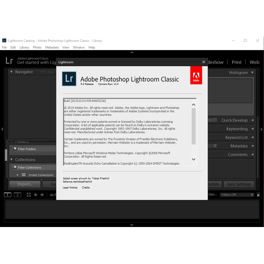Click the Lr identity plate logo
264x264 pixels.
9,61
